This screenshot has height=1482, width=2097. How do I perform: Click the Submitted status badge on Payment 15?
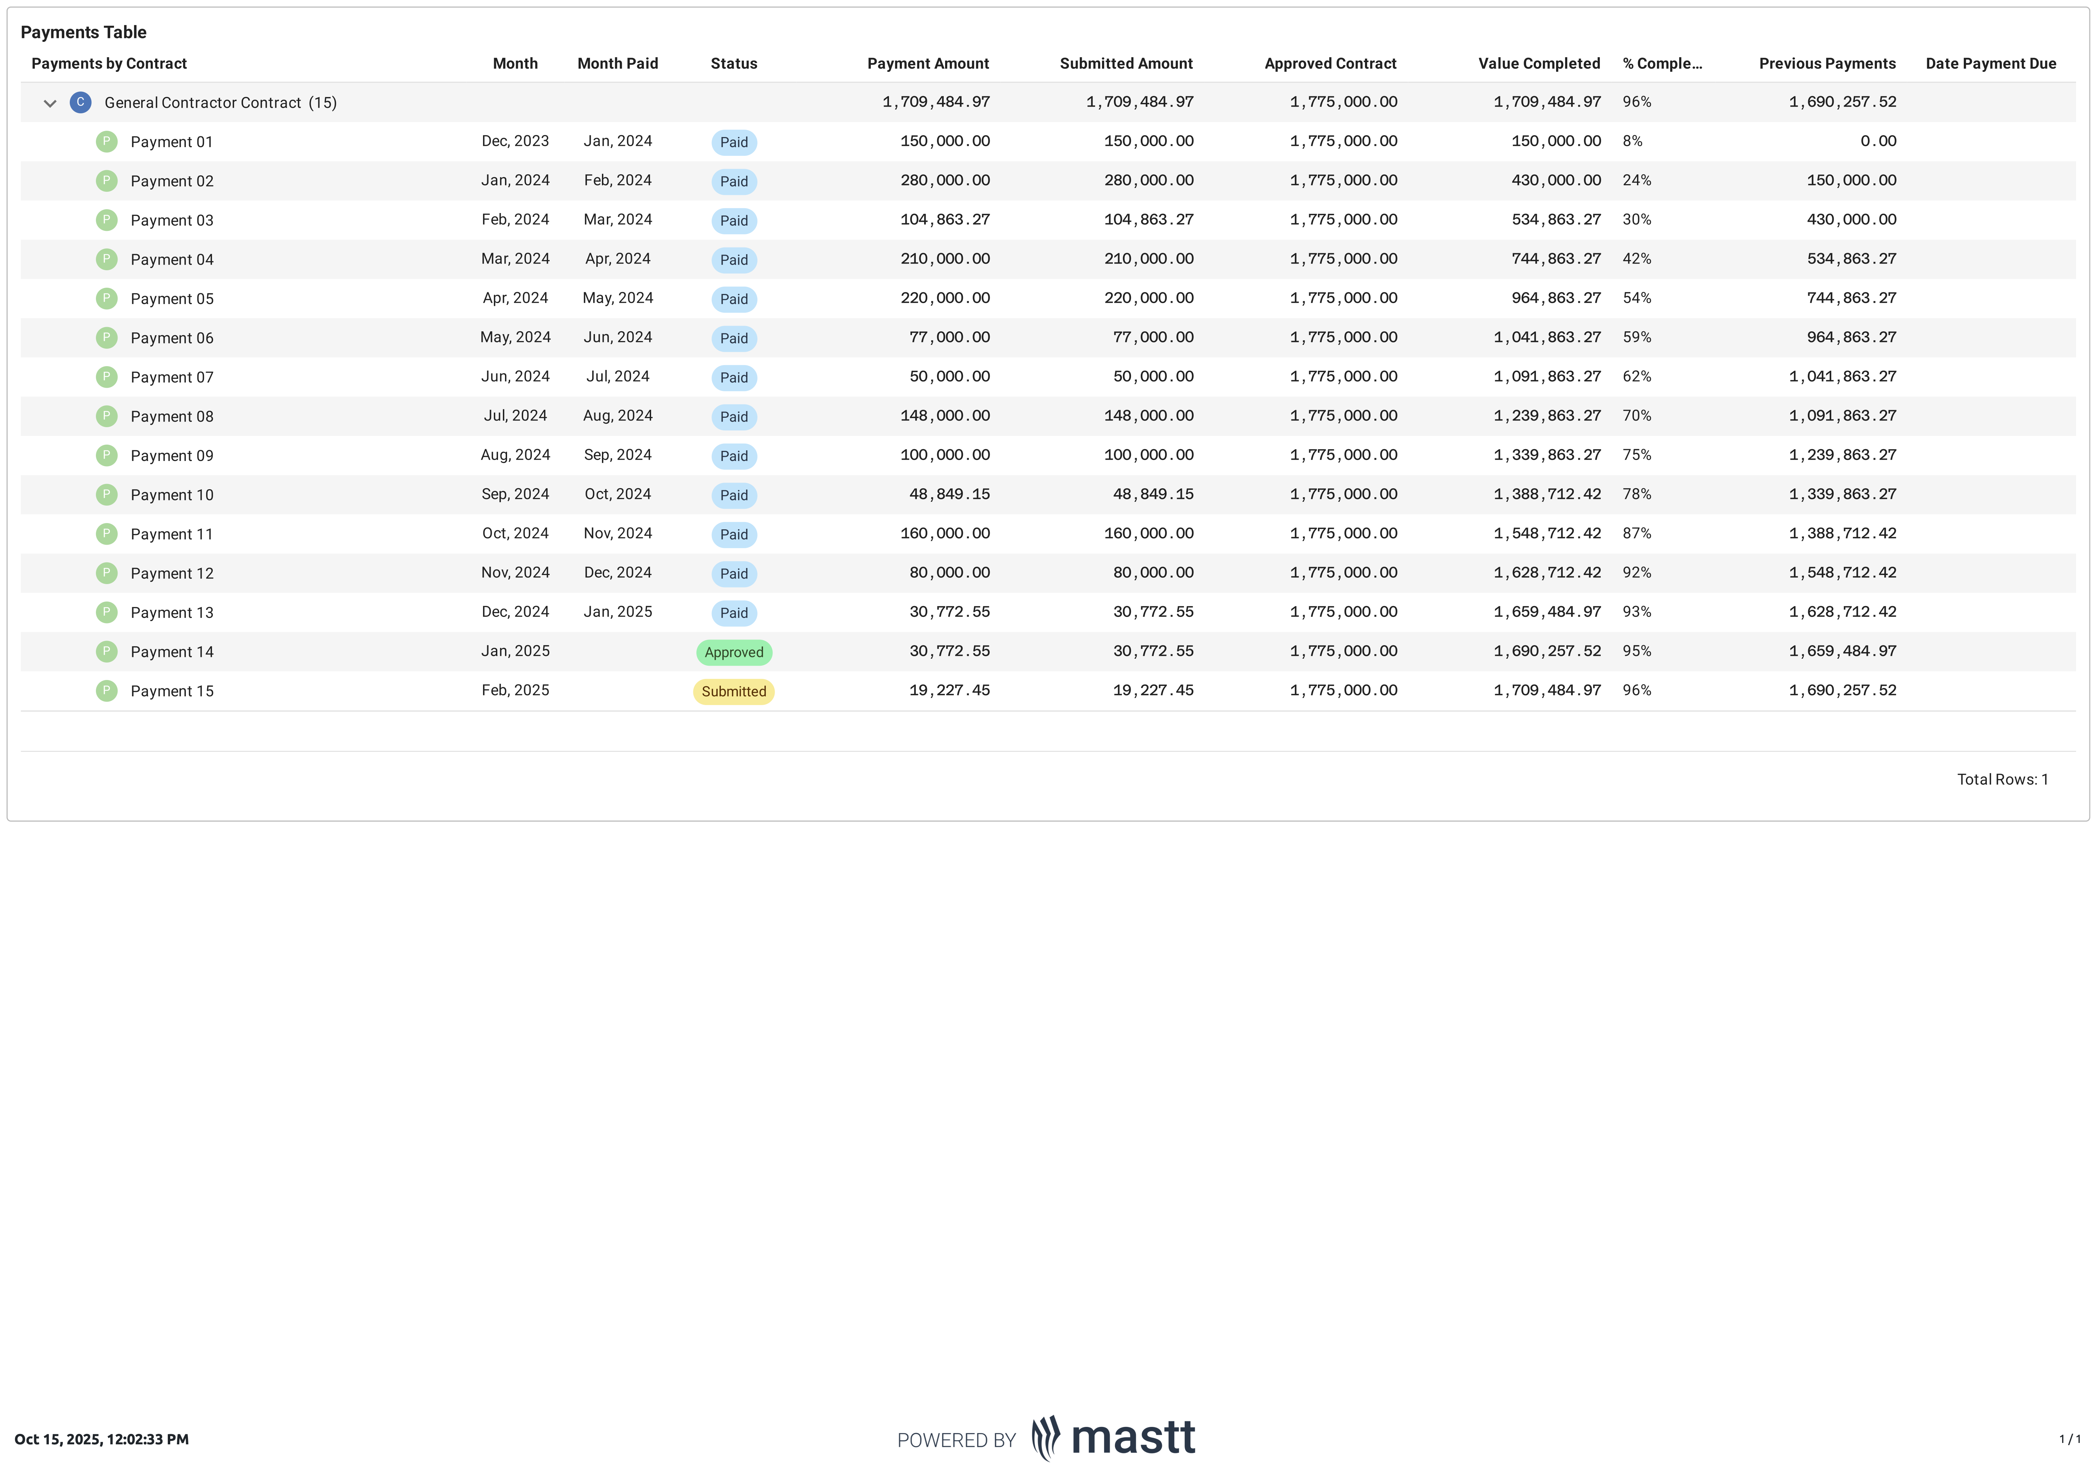pos(733,691)
